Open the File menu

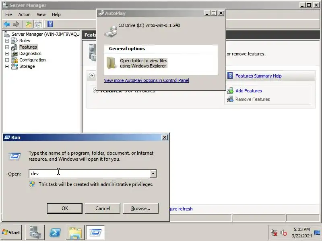[x=8, y=14]
